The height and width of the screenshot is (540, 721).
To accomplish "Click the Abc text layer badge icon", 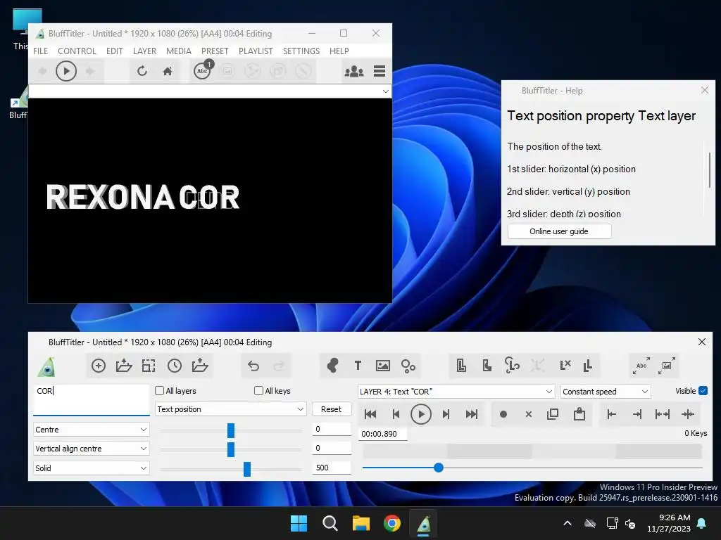I will (x=203, y=70).
